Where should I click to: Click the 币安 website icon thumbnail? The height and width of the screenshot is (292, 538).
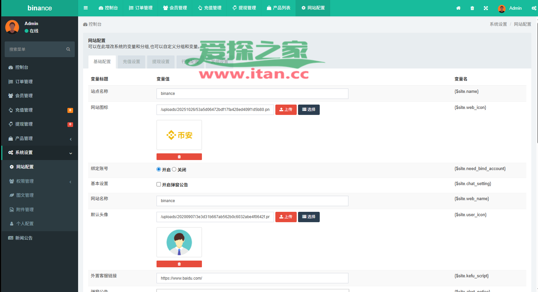click(x=179, y=135)
